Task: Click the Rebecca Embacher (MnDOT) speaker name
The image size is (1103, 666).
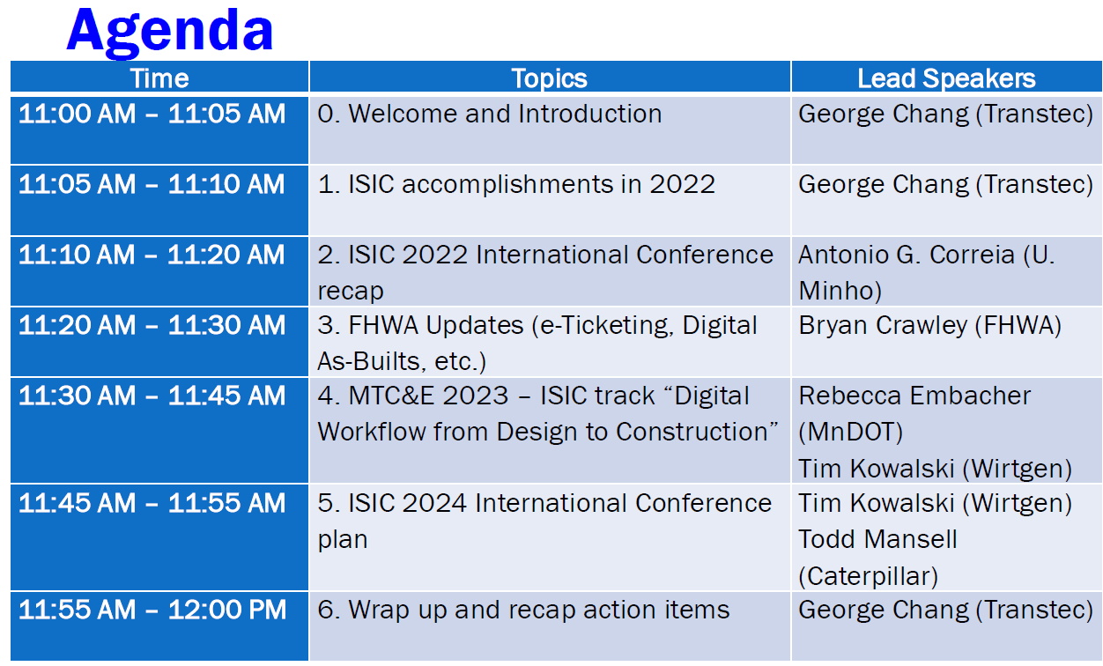Action: click(914, 413)
